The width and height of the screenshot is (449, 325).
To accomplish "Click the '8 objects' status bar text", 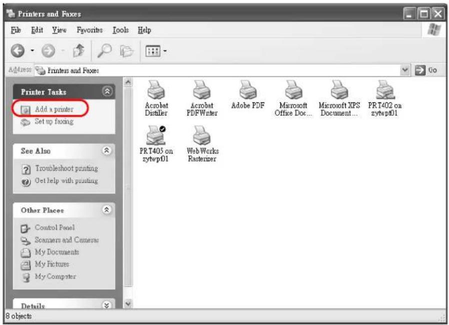I will (x=18, y=316).
